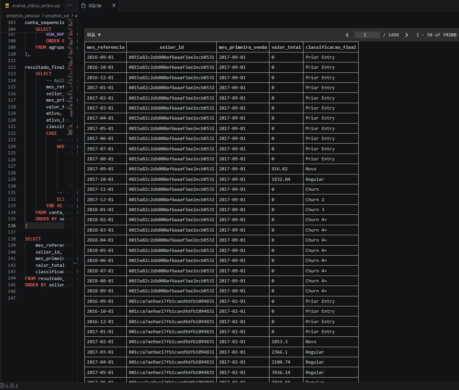Viewport: 459px width, 390px height.
Task: Select the "Churn 3" classification cell
Action: click(331, 210)
